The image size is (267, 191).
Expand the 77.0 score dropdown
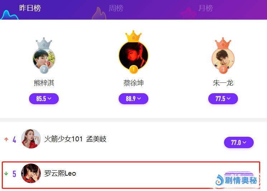click(x=239, y=142)
